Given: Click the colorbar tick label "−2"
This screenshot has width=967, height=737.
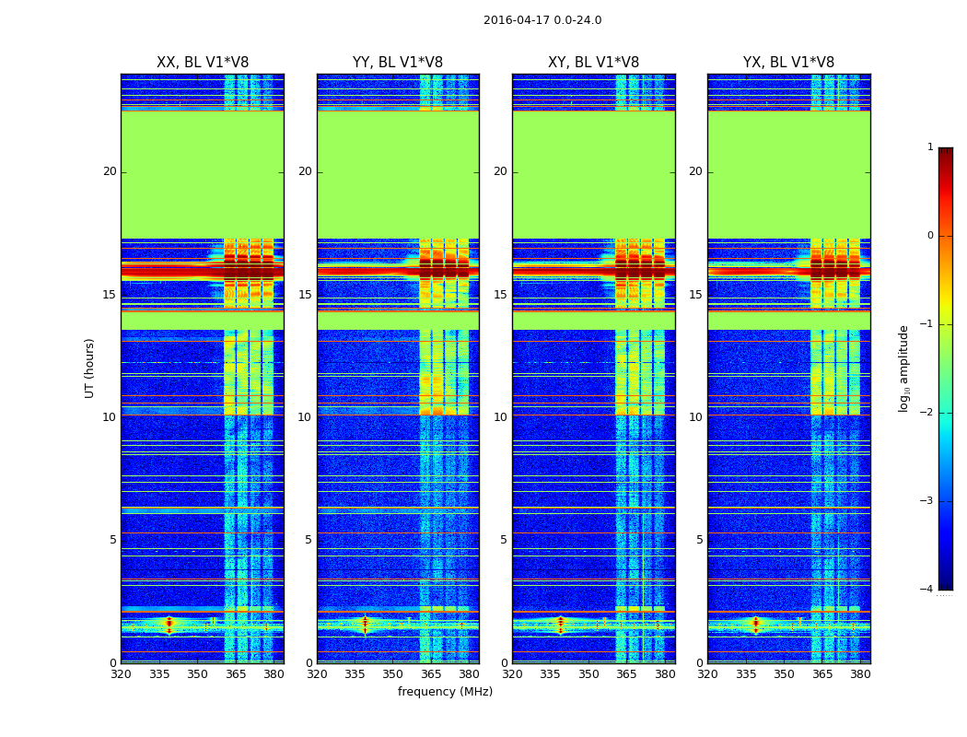Looking at the screenshot, I should 927,413.
